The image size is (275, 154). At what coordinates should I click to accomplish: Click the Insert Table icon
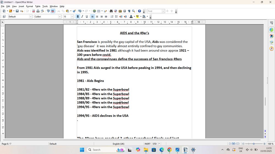coord(99,11)
